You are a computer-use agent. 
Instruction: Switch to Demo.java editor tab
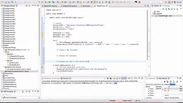coord(85,6)
